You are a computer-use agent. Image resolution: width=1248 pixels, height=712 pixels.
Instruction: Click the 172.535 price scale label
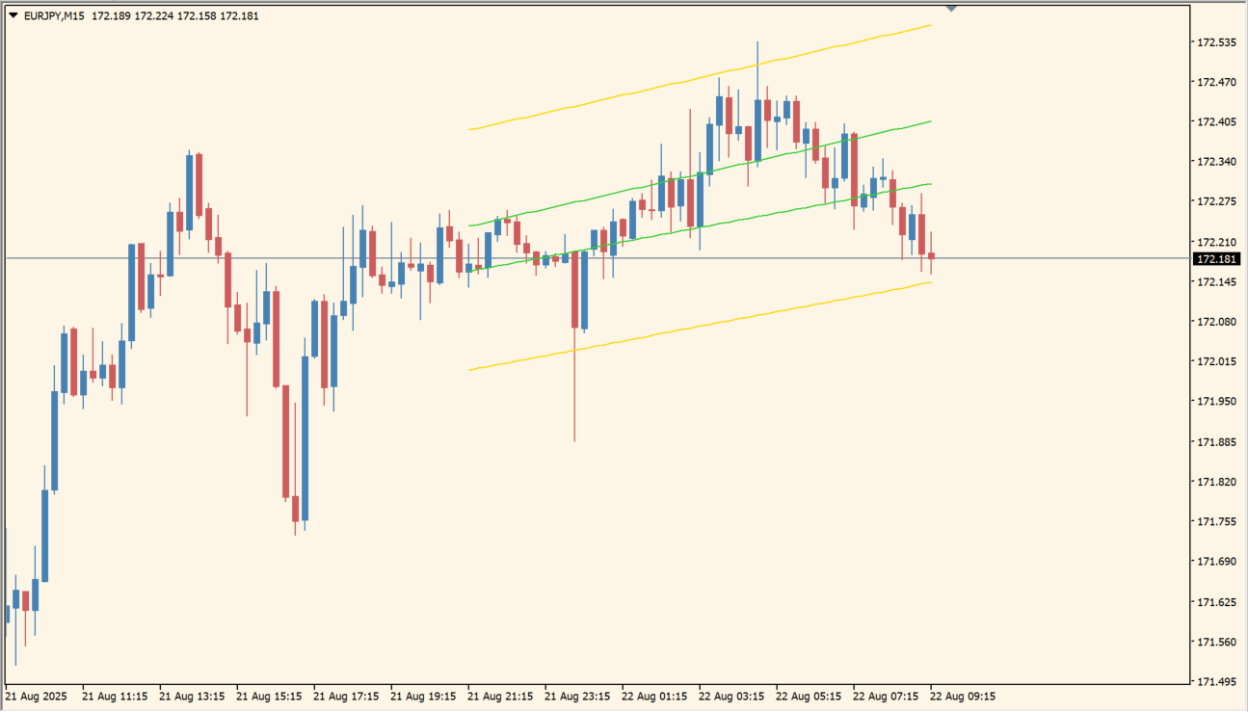[1216, 43]
